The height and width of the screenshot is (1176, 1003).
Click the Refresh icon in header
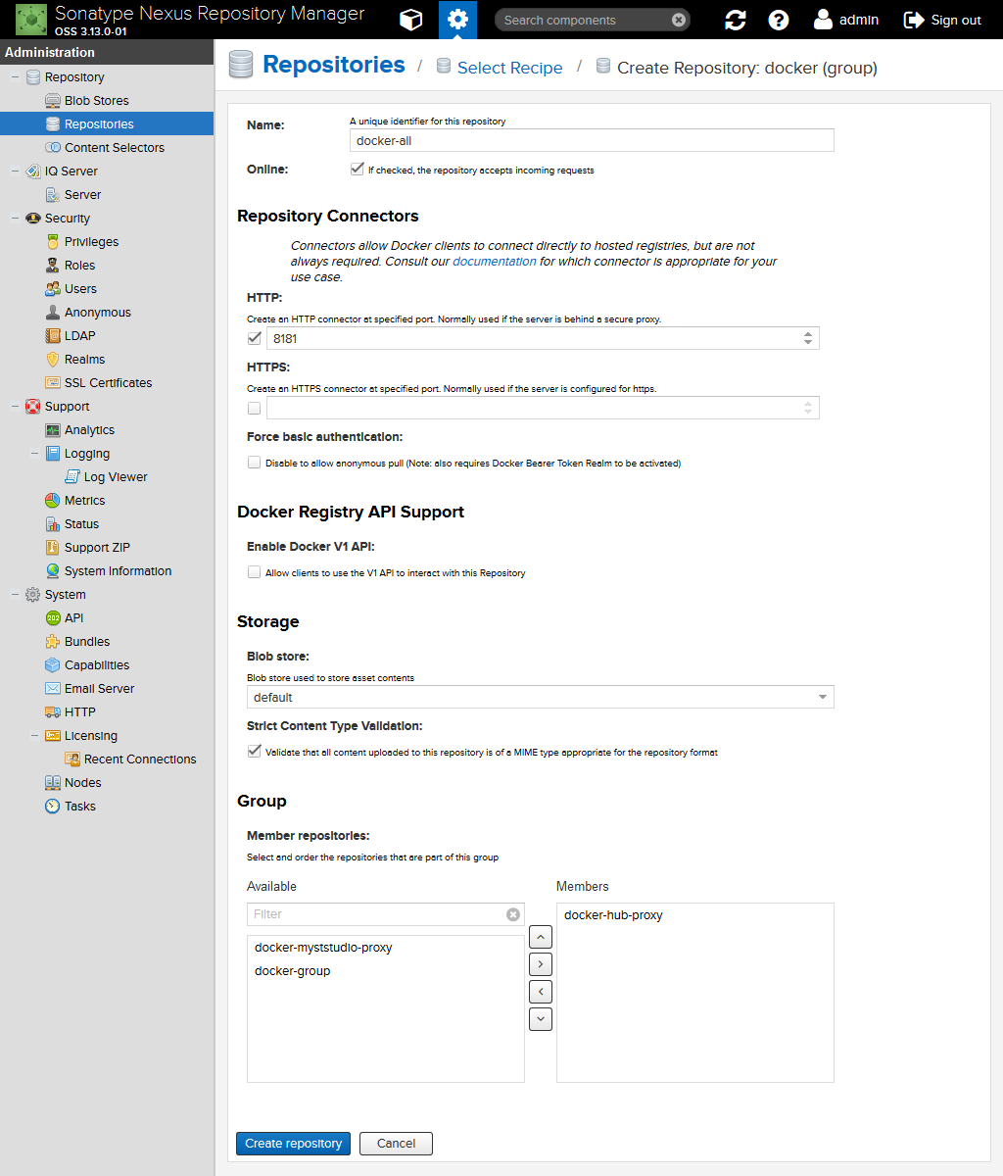point(736,20)
